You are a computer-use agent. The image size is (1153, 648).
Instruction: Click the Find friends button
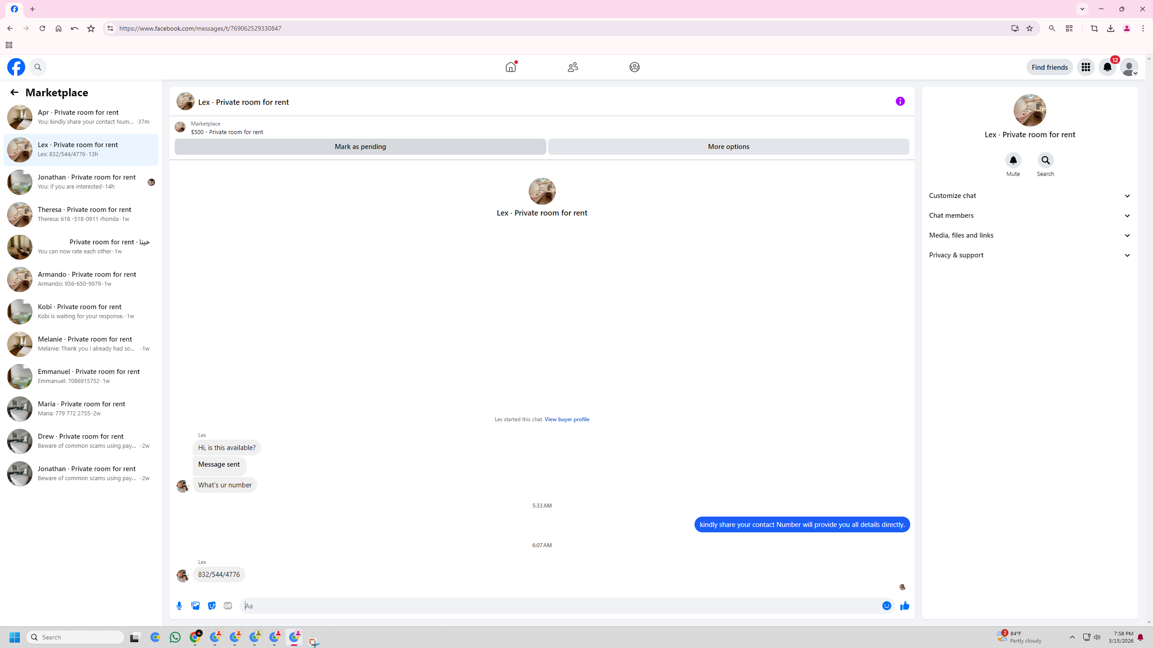click(x=1049, y=67)
